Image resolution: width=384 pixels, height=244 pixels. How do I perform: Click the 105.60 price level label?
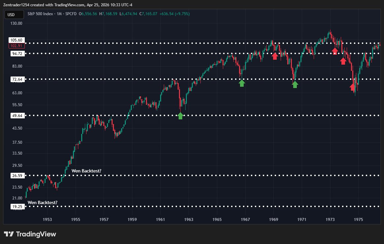click(17, 40)
